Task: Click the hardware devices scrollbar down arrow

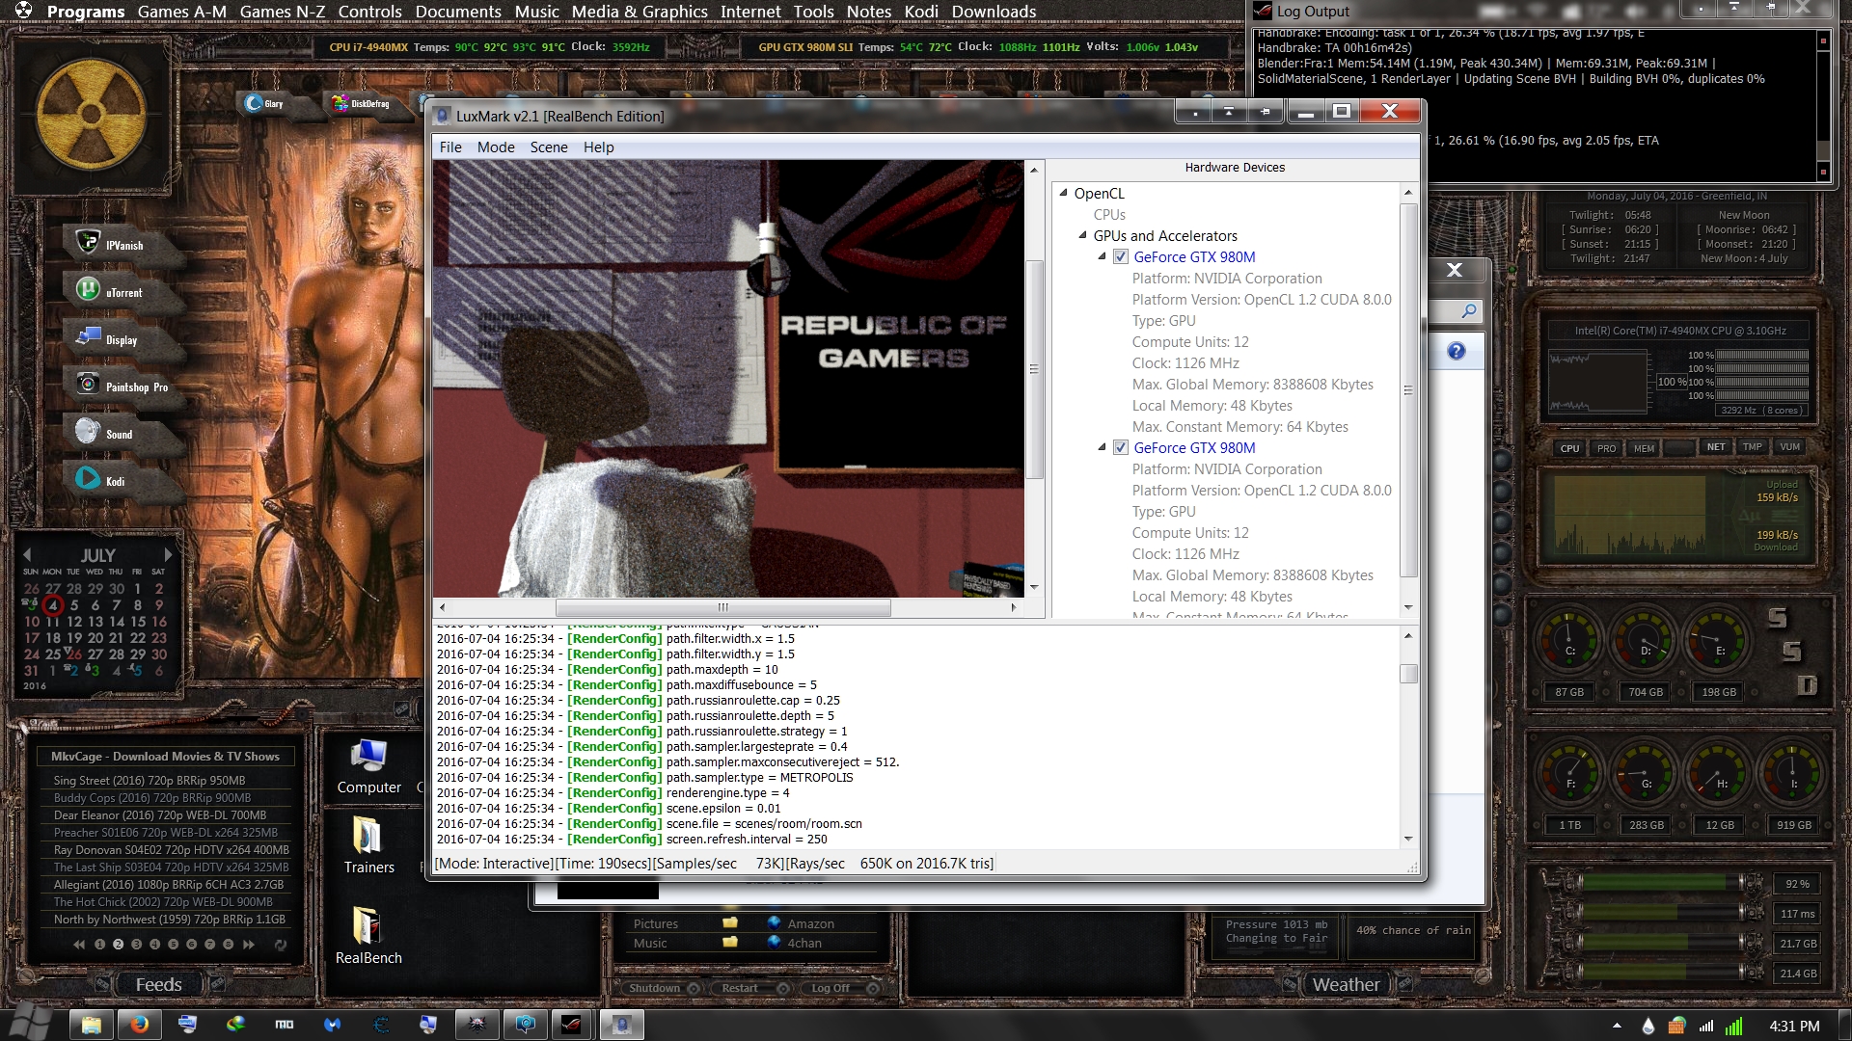Action: tap(1408, 607)
